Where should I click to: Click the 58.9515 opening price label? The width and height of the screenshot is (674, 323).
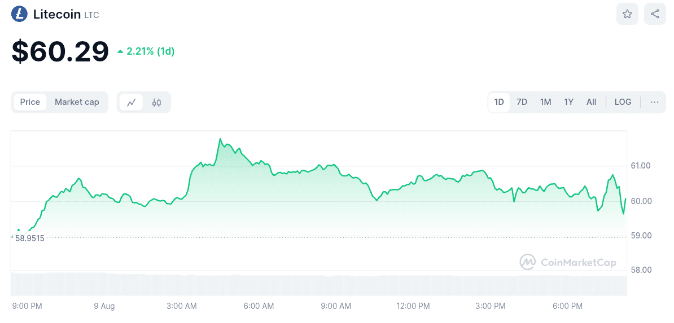point(30,238)
